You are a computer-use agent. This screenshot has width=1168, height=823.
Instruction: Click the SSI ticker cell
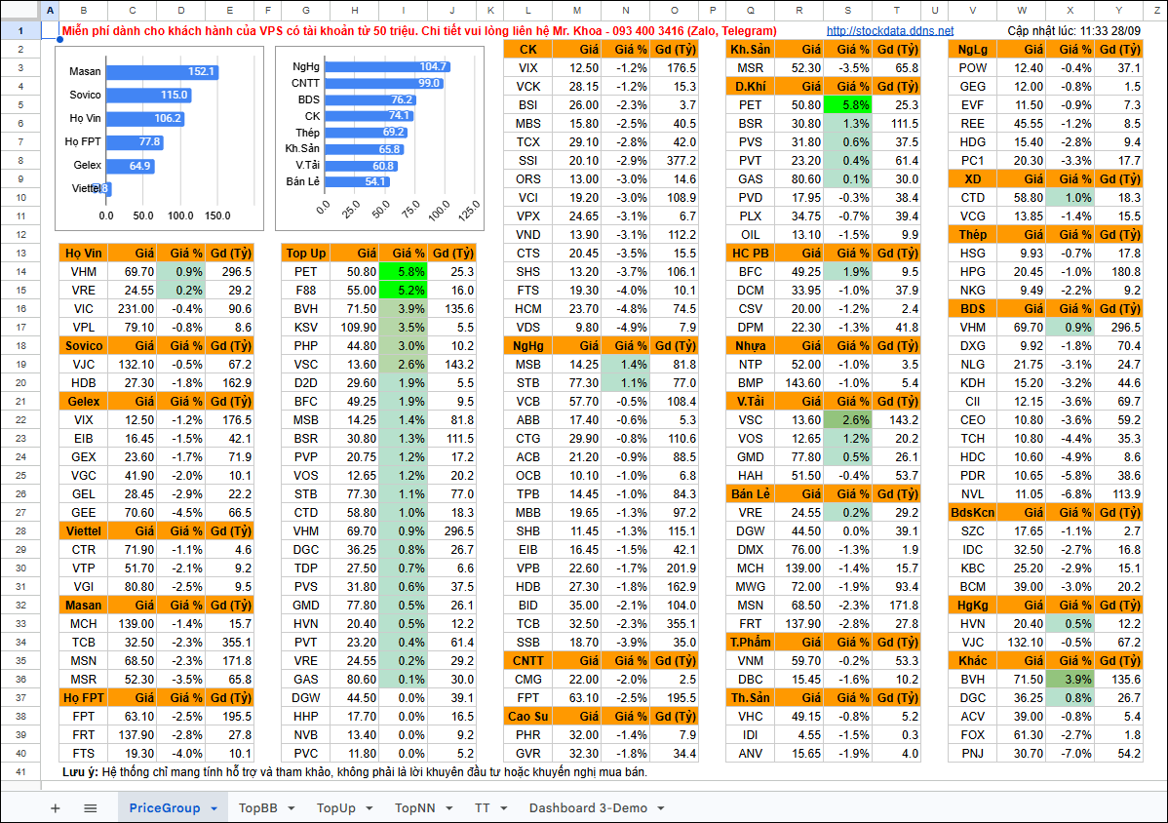[x=528, y=161]
